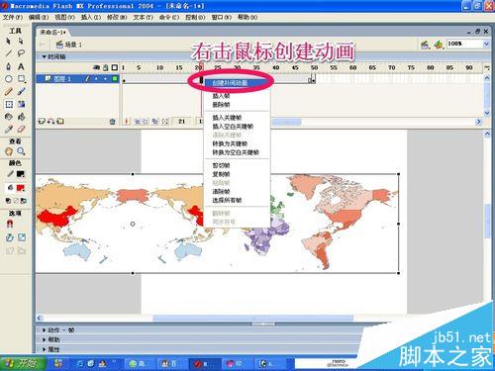Toggle the onion skin outlines button

[146, 122]
